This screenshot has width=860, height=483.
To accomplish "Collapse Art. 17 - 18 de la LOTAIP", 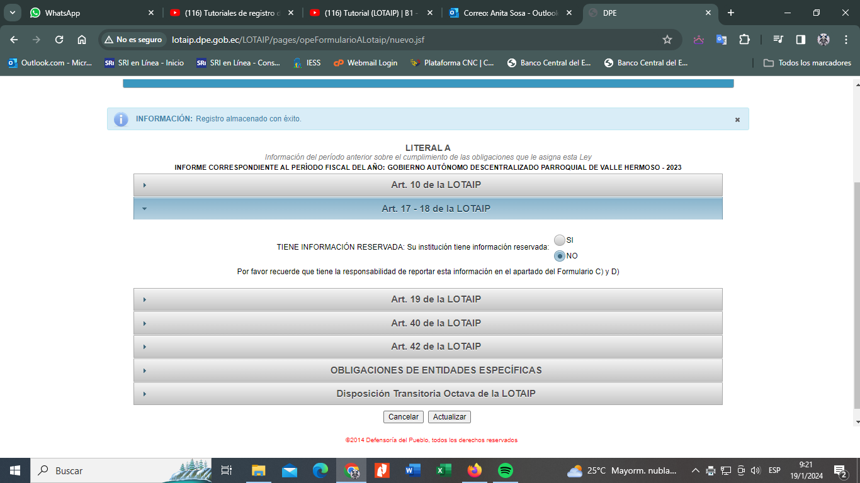I will tap(428, 209).
